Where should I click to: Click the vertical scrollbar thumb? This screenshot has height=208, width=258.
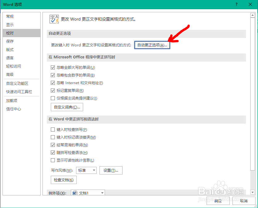pos(252,94)
